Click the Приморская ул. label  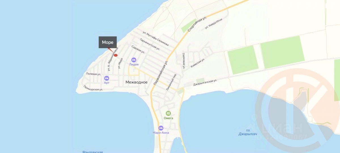tap(93, 88)
